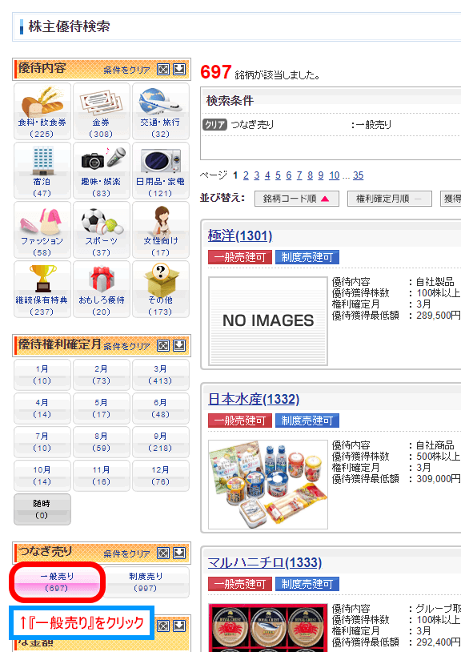
Task: Sort results by 権利確定月順
Action: (389, 199)
